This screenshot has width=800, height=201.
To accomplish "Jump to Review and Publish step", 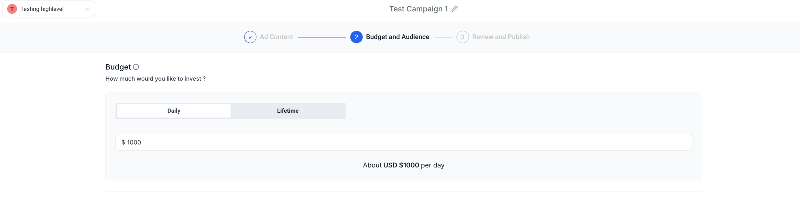I will click(501, 37).
